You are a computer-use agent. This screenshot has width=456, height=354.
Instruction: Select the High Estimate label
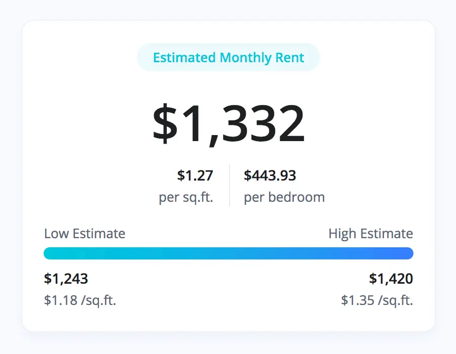pos(370,234)
